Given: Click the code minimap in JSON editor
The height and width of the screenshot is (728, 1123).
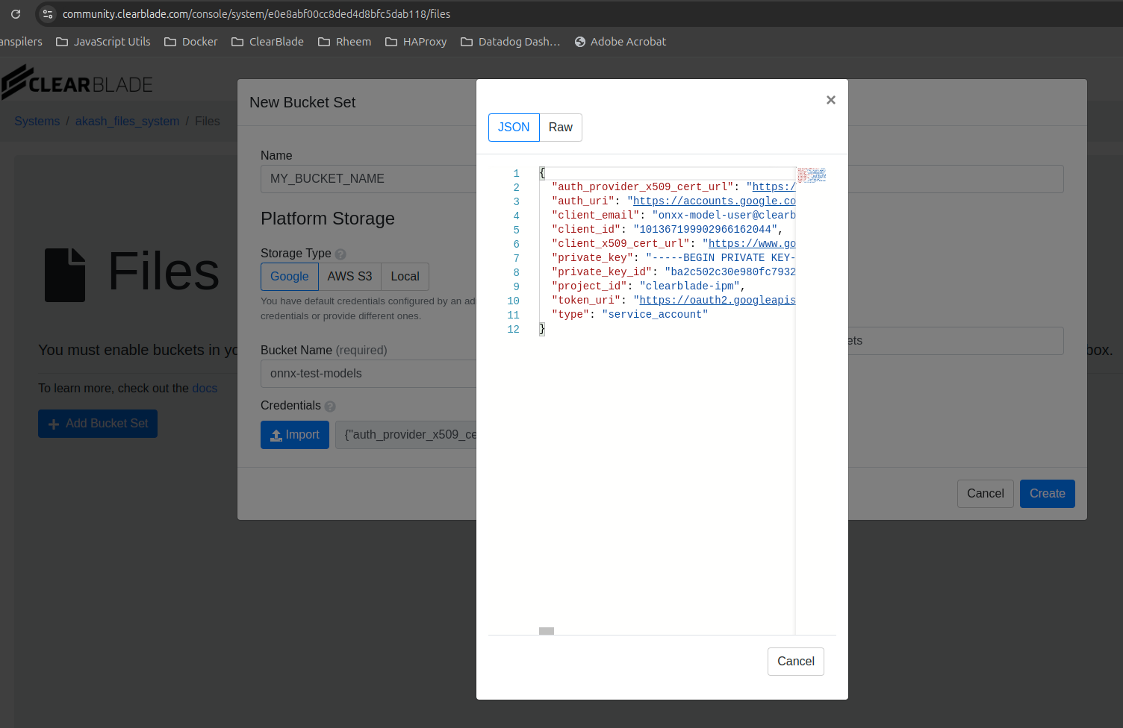Looking at the screenshot, I should pyautogui.click(x=812, y=175).
